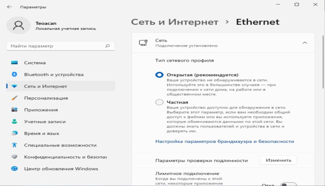Viewport: 325px width, 186px height.
Task: Click the Time and language globe icon
Action: [x=14, y=133]
